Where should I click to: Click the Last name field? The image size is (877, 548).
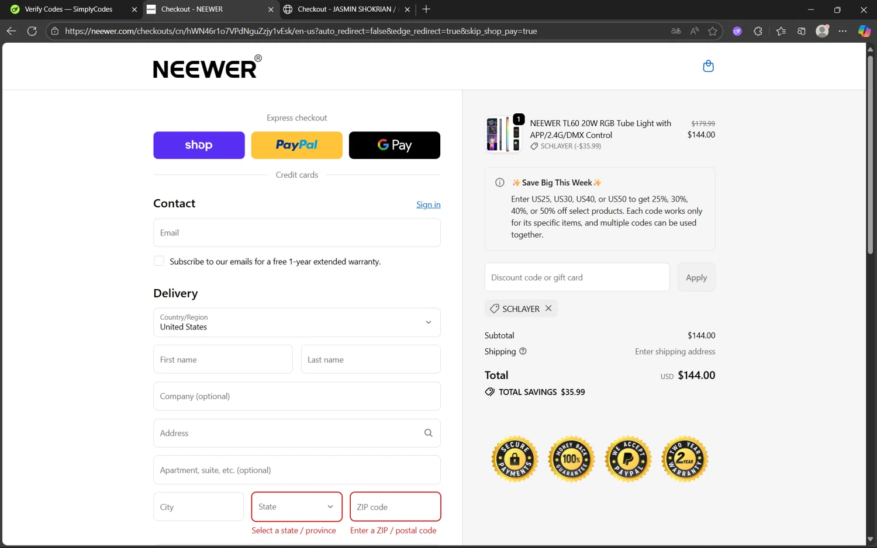[x=371, y=359]
